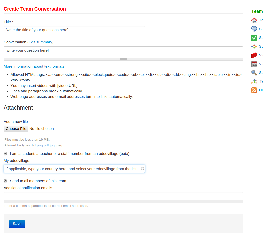Click the magnifying glass search icon
Screen dimensions: 263x240
click(254, 73)
